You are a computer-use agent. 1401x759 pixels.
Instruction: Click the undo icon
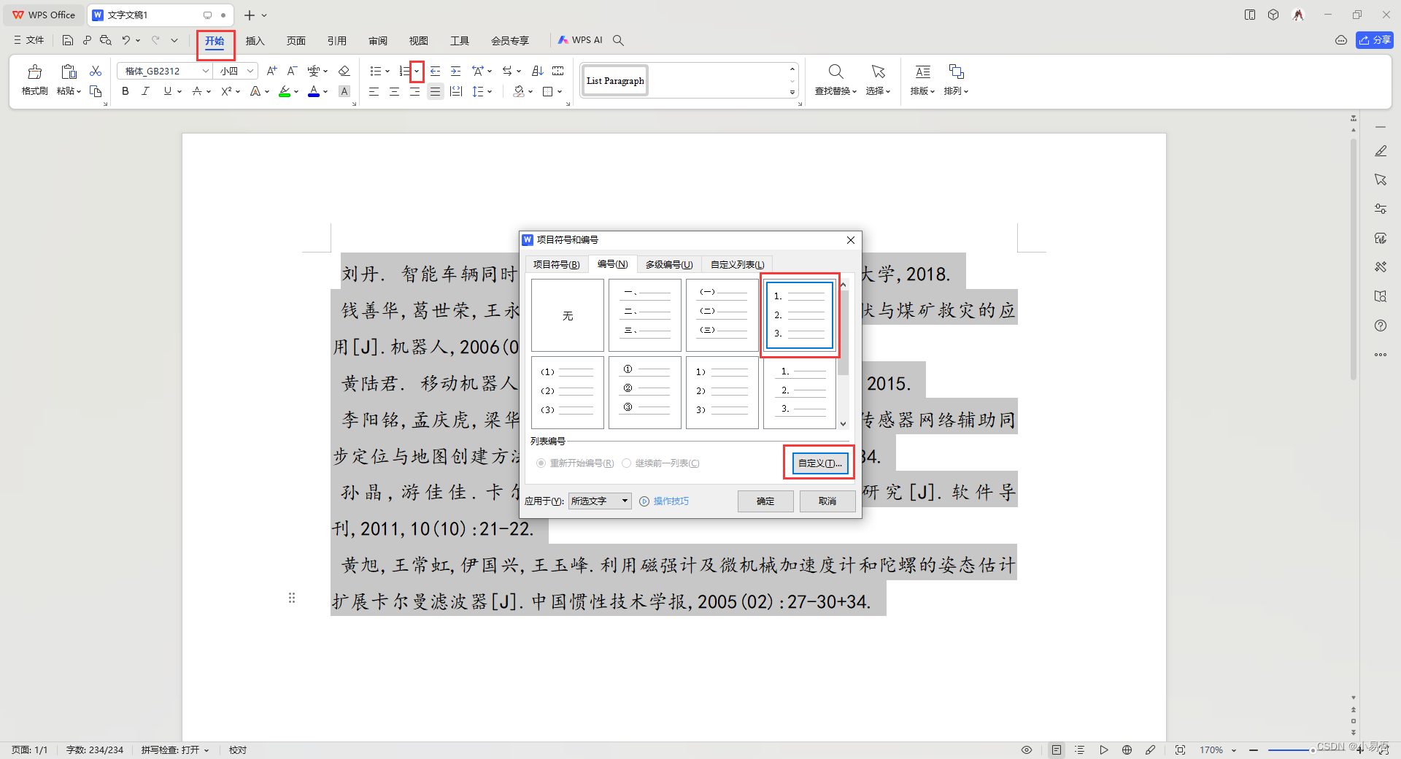tap(126, 40)
